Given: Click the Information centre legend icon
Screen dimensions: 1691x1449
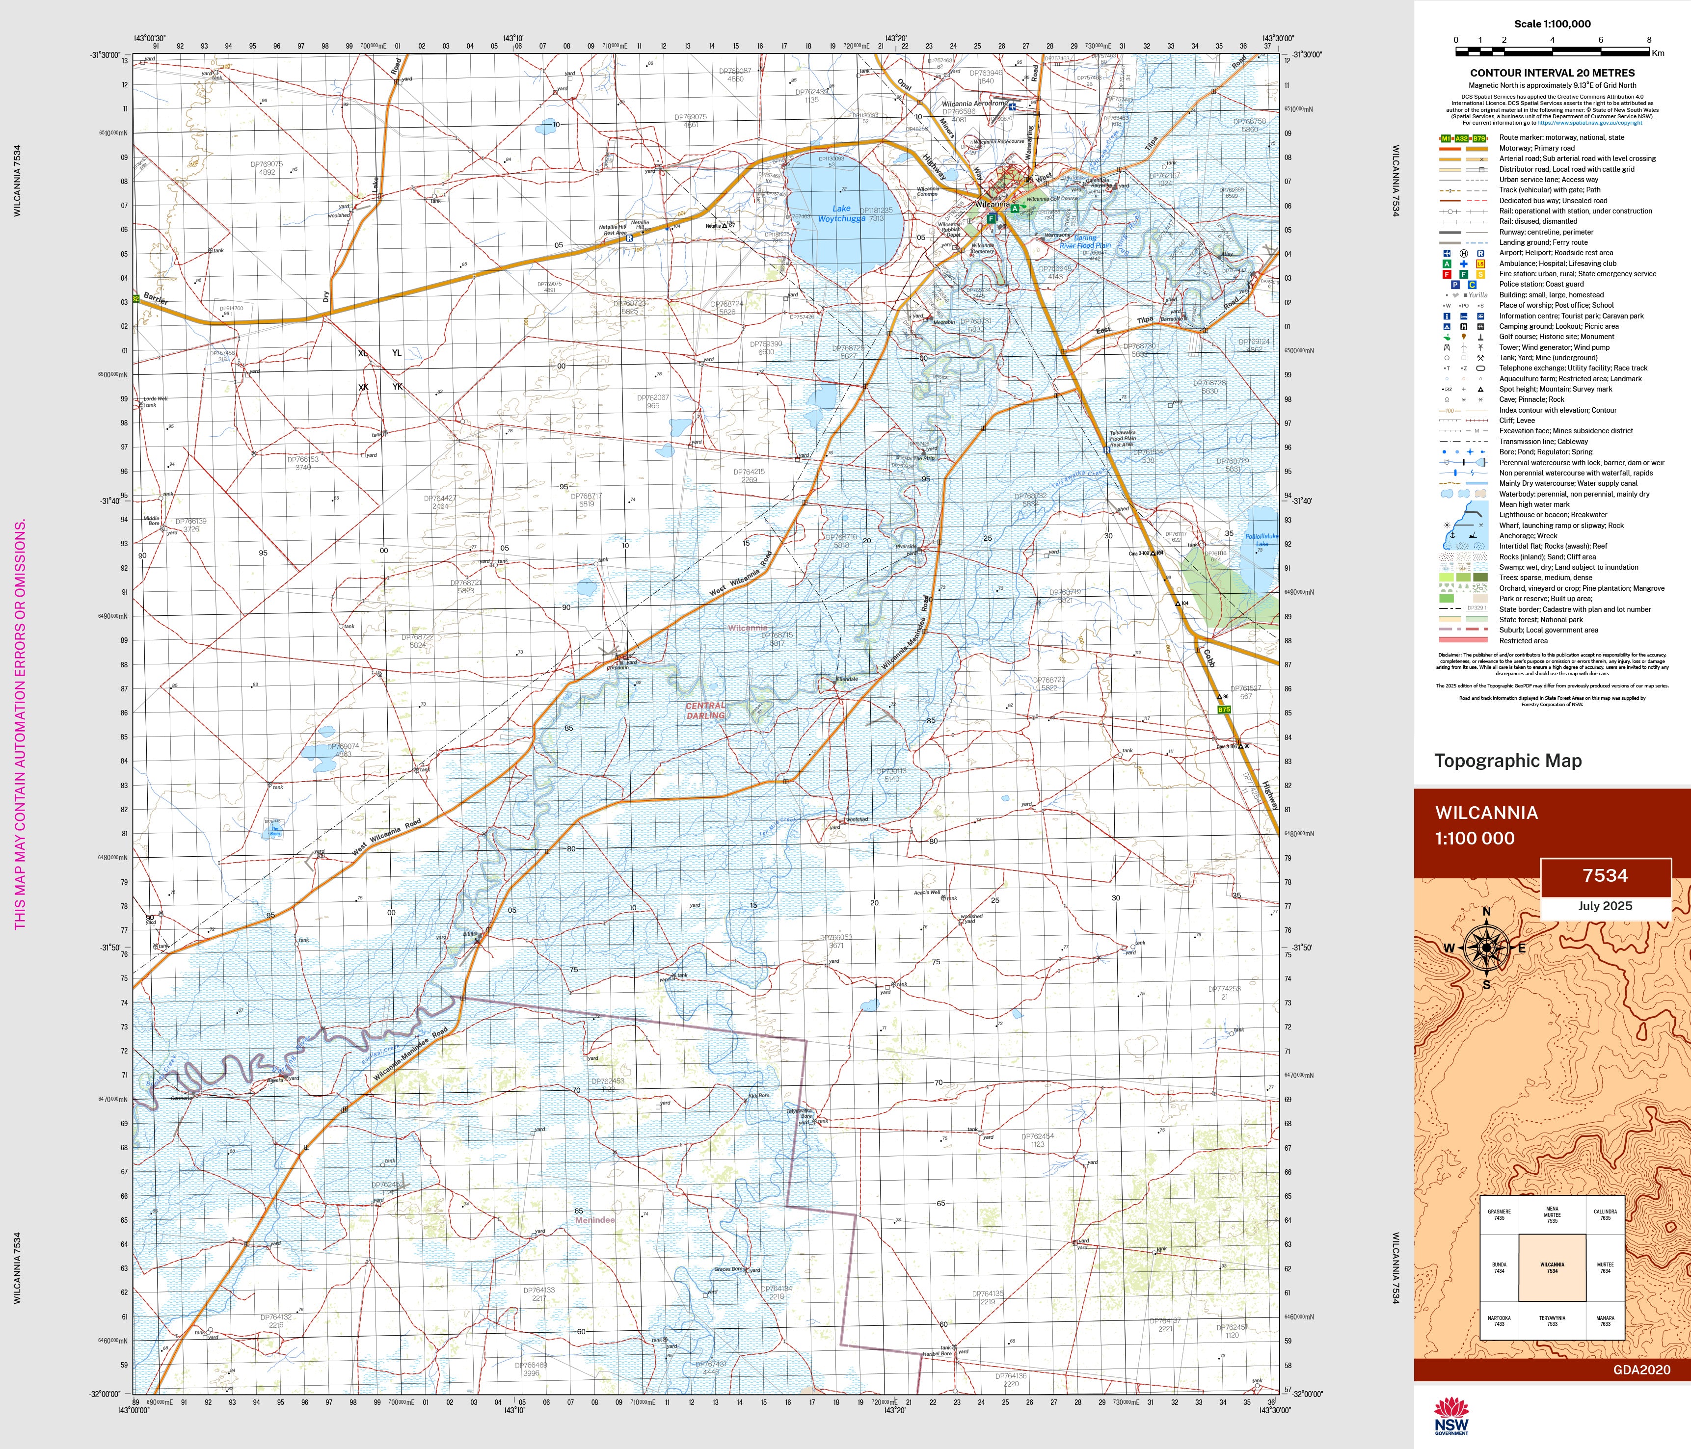Looking at the screenshot, I should (x=1447, y=316).
